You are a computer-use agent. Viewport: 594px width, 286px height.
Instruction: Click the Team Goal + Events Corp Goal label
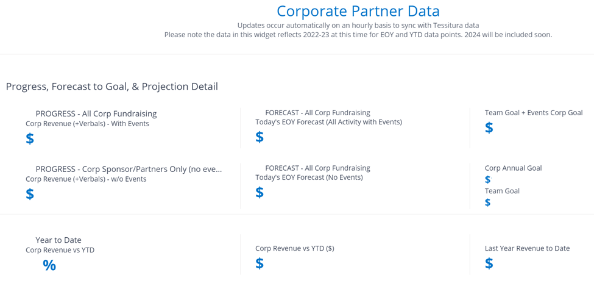coord(534,113)
